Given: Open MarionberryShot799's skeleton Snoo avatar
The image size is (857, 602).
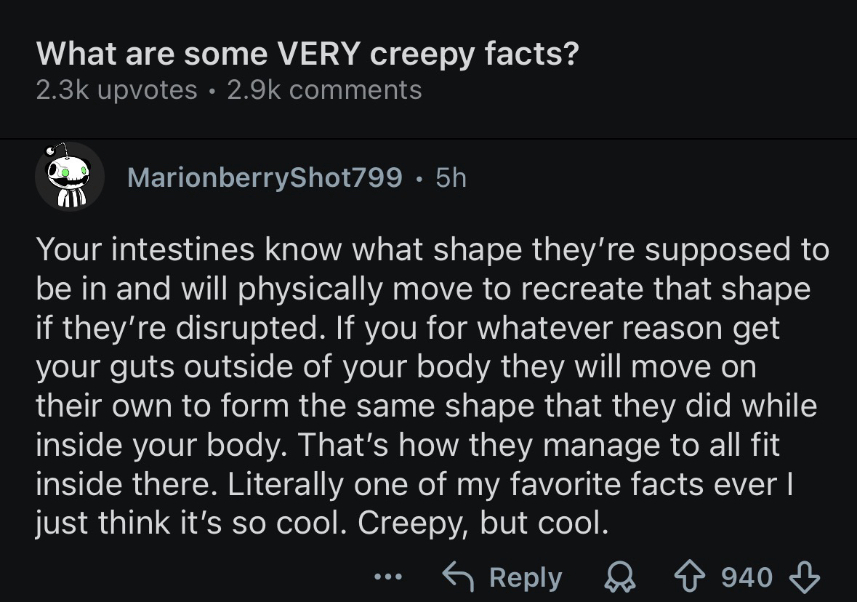Looking at the screenshot, I should coord(70,175).
